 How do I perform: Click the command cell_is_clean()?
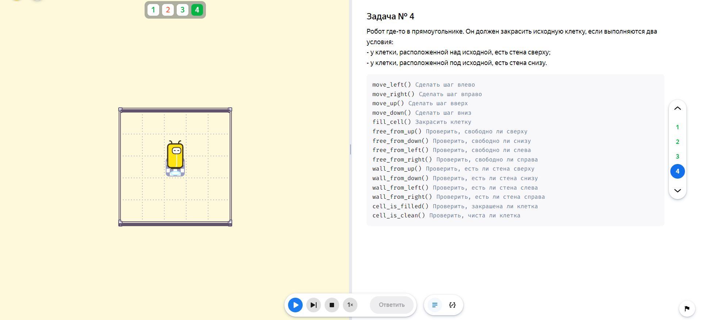399,216
